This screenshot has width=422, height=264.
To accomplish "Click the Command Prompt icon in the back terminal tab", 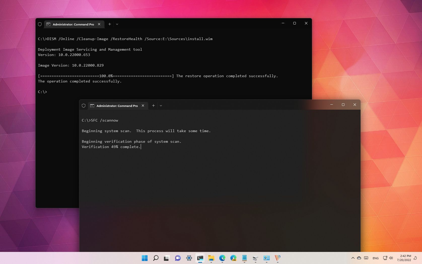I will 48,24.
